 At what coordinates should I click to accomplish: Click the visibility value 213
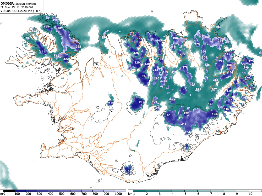[x=155, y=70]
